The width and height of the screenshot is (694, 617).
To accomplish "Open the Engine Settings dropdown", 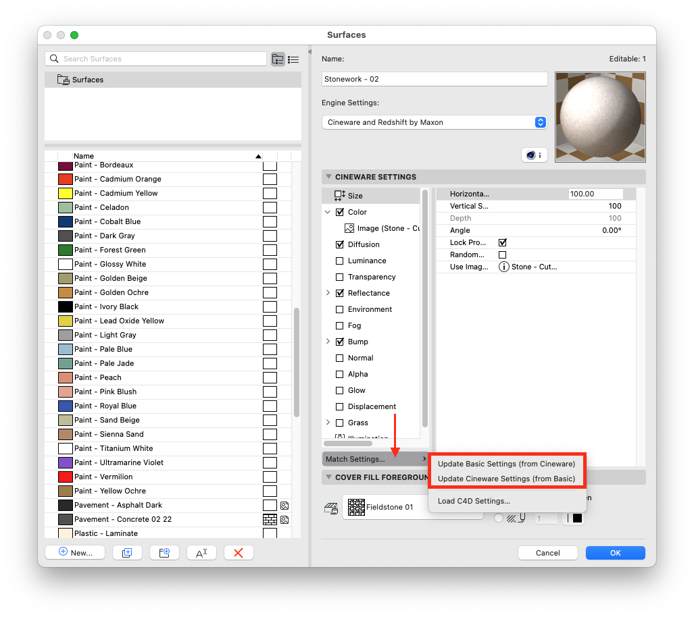I will pyautogui.click(x=540, y=122).
